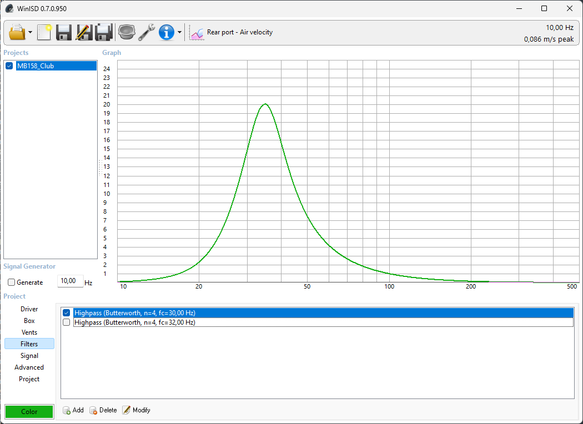The height and width of the screenshot is (424, 583).
Task: Click the floppy-with-pencil Save As icon
Action: click(x=84, y=32)
